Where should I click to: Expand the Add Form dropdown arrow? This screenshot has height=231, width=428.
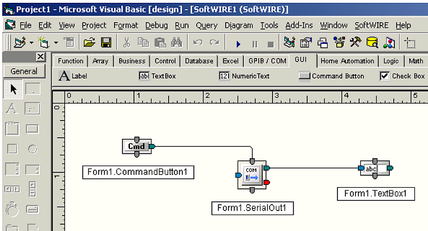pos(56,43)
